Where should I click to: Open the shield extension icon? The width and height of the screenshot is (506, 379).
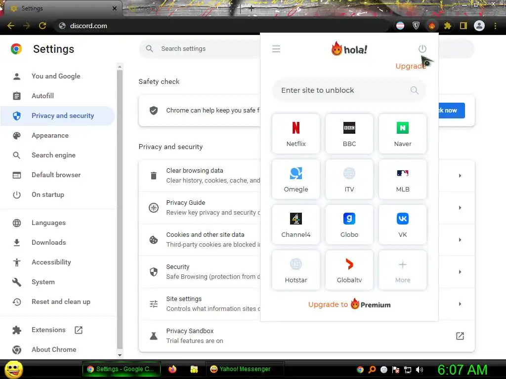[416, 26]
